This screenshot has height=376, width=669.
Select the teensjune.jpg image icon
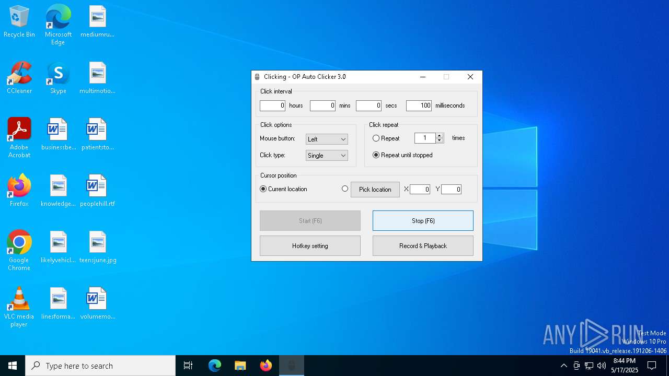(x=97, y=248)
